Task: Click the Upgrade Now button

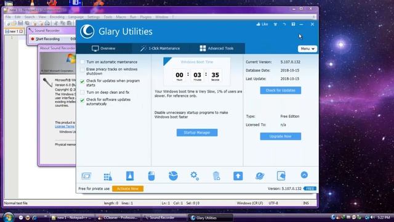Action: (281, 136)
